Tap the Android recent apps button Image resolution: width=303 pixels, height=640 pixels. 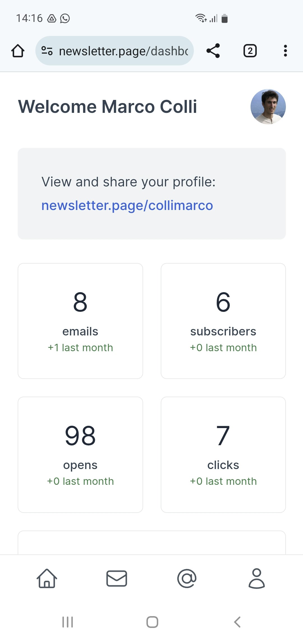coord(68,622)
